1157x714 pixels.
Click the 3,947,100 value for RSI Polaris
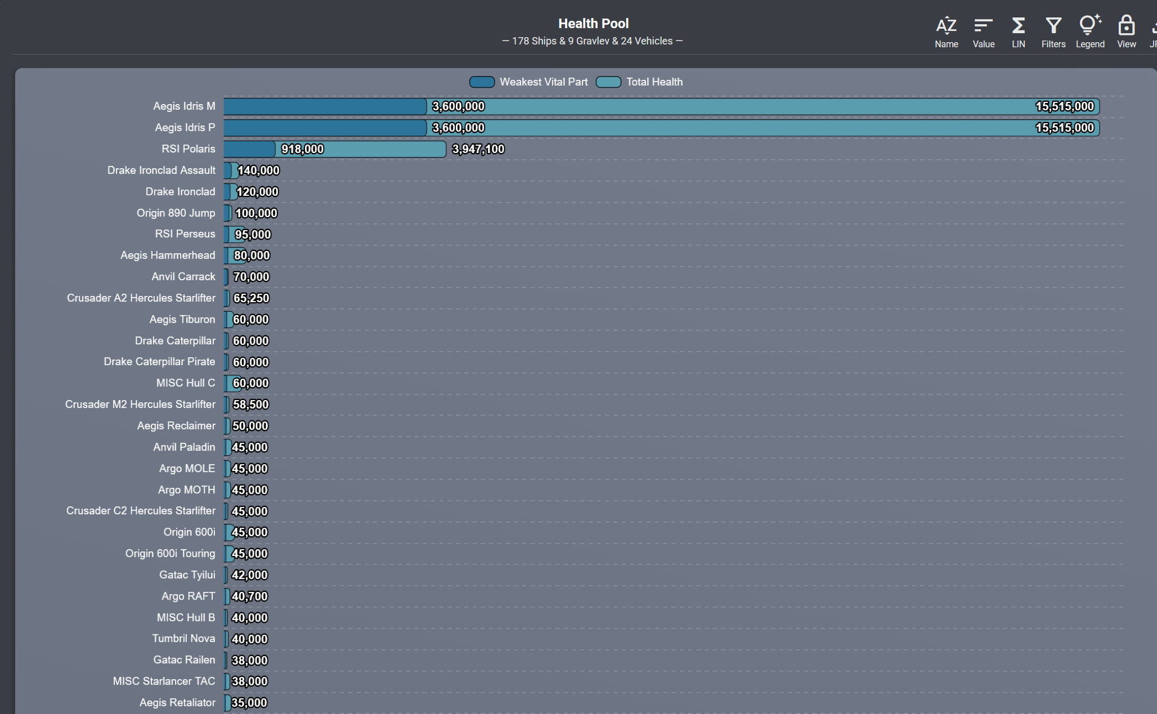478,149
